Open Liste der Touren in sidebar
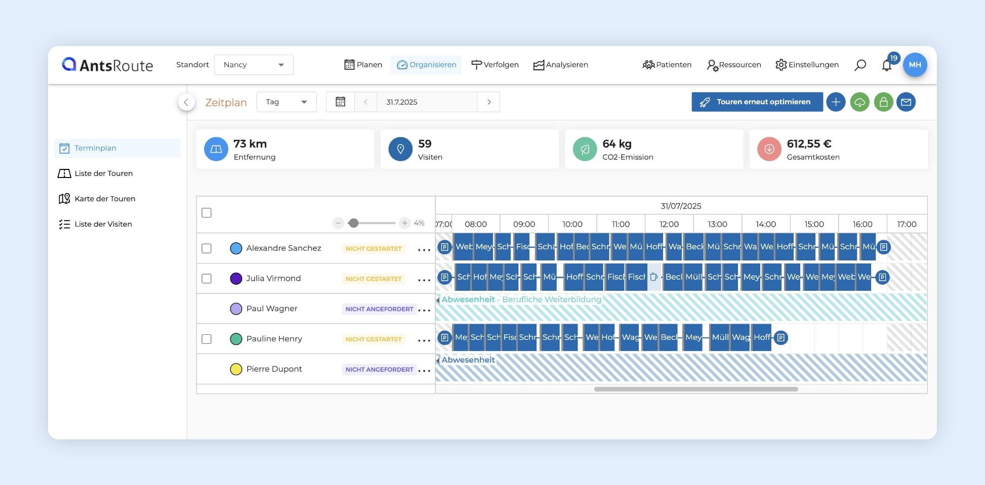This screenshot has width=985, height=485. [x=103, y=173]
